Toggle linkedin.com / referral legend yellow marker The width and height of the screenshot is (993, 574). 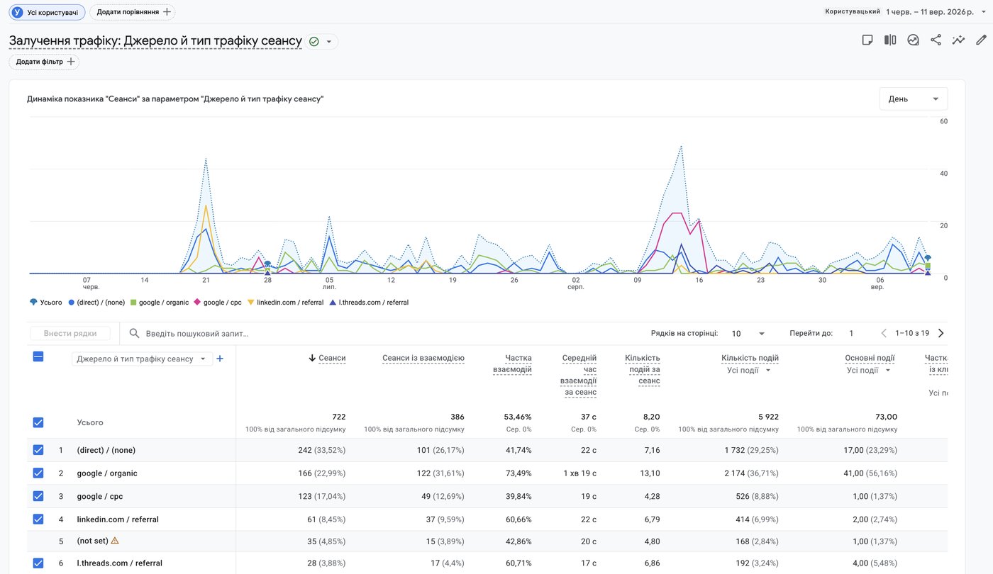point(250,302)
